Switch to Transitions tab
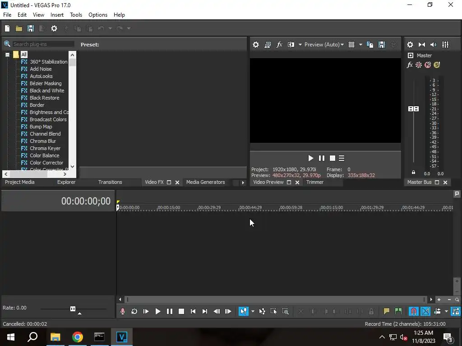Screen dimensions: 462x346 pyautogui.click(x=110, y=182)
